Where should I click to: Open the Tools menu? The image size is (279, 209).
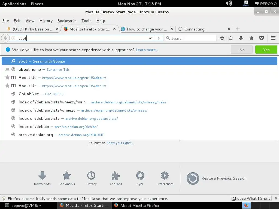pyautogui.click(x=86, y=21)
